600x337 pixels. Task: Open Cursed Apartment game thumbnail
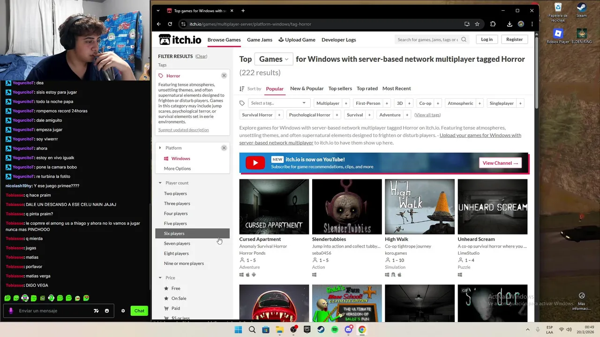click(x=274, y=207)
